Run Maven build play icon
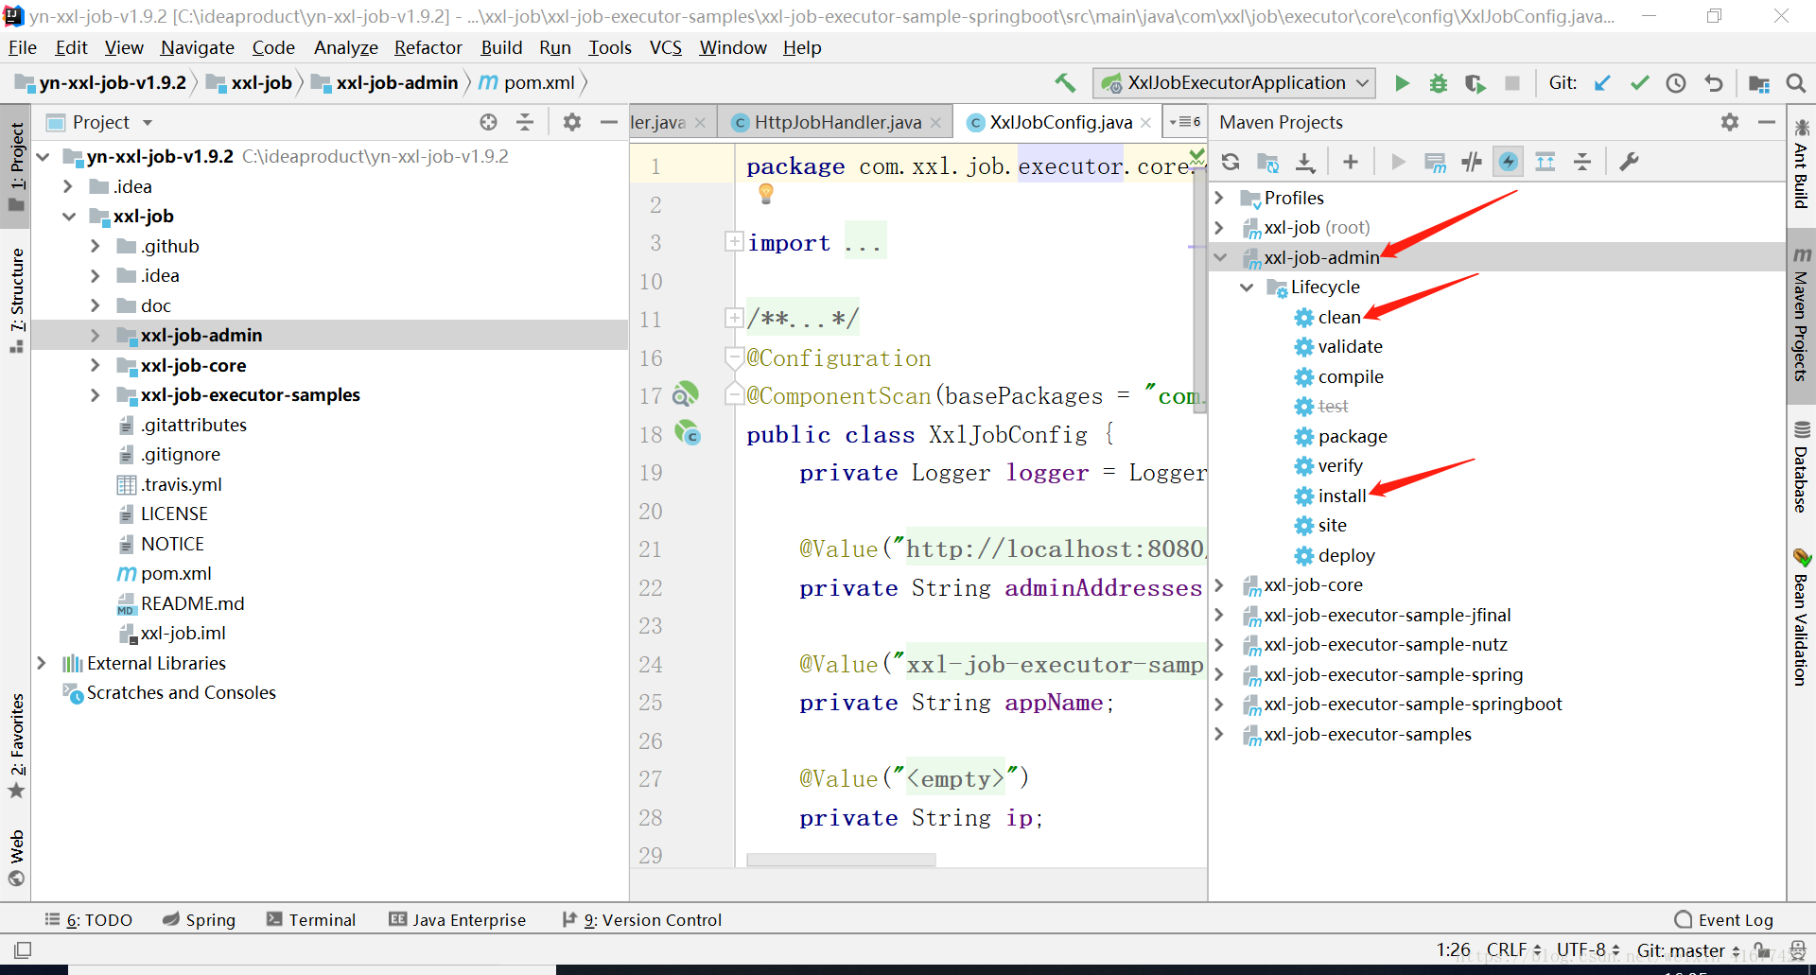Image resolution: width=1816 pixels, height=975 pixels. click(x=1398, y=162)
